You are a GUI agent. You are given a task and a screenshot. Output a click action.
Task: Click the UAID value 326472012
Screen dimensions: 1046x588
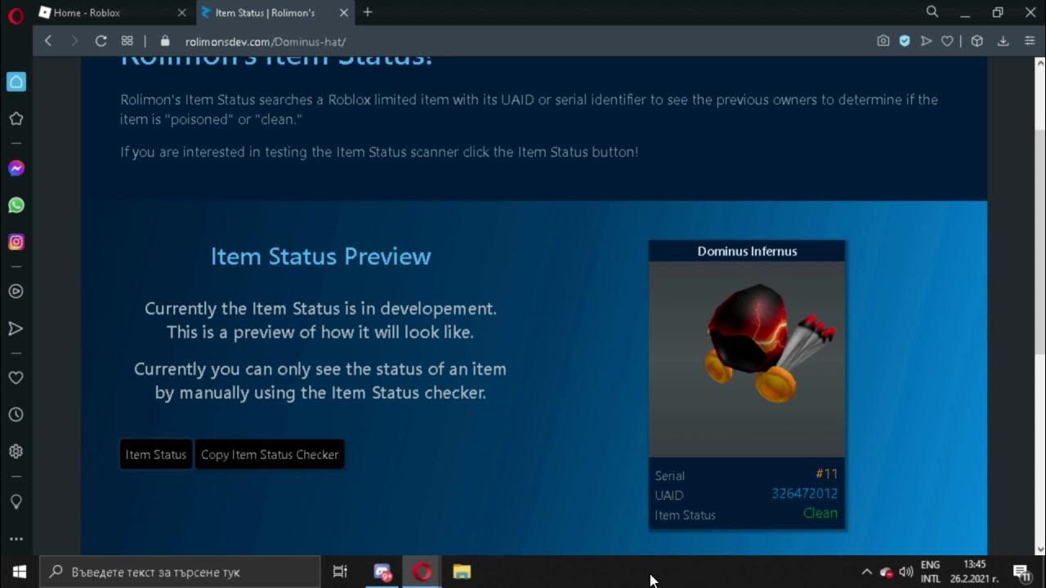[804, 493]
